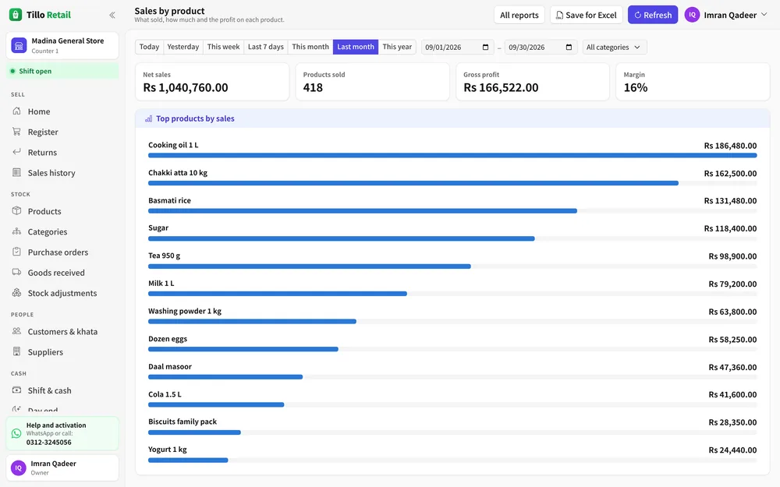Click the Categories hierarchy icon
780x487 pixels.
(16, 231)
